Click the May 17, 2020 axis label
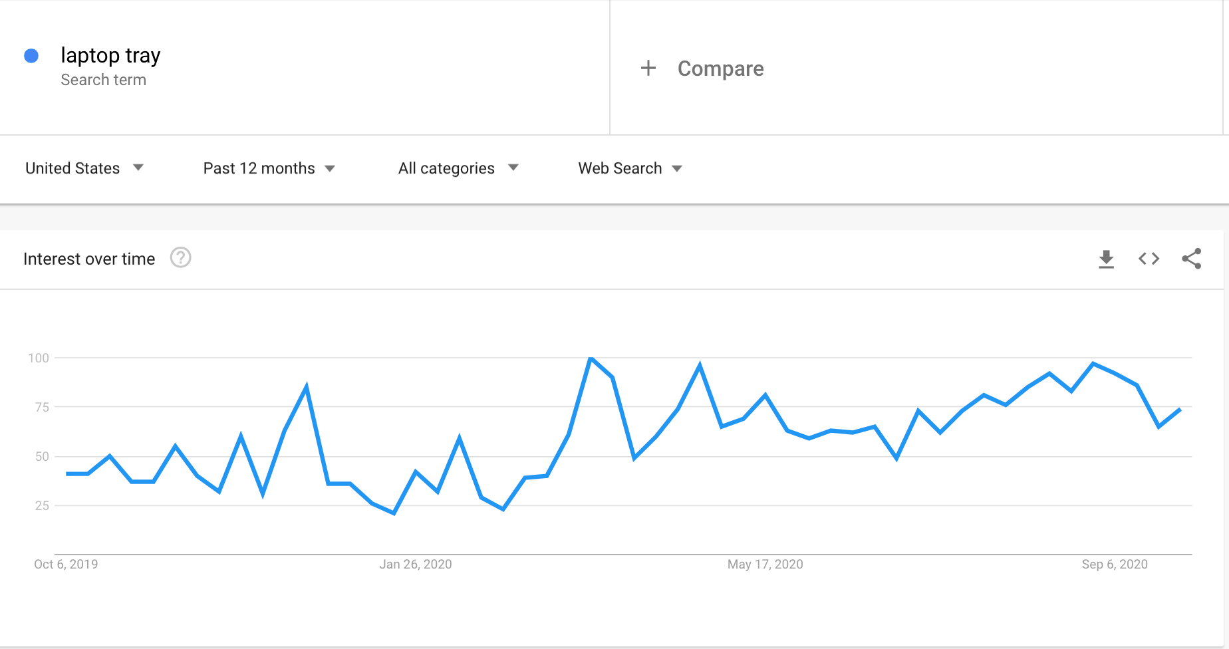Screen dimensions: 1229x649 pos(765,565)
